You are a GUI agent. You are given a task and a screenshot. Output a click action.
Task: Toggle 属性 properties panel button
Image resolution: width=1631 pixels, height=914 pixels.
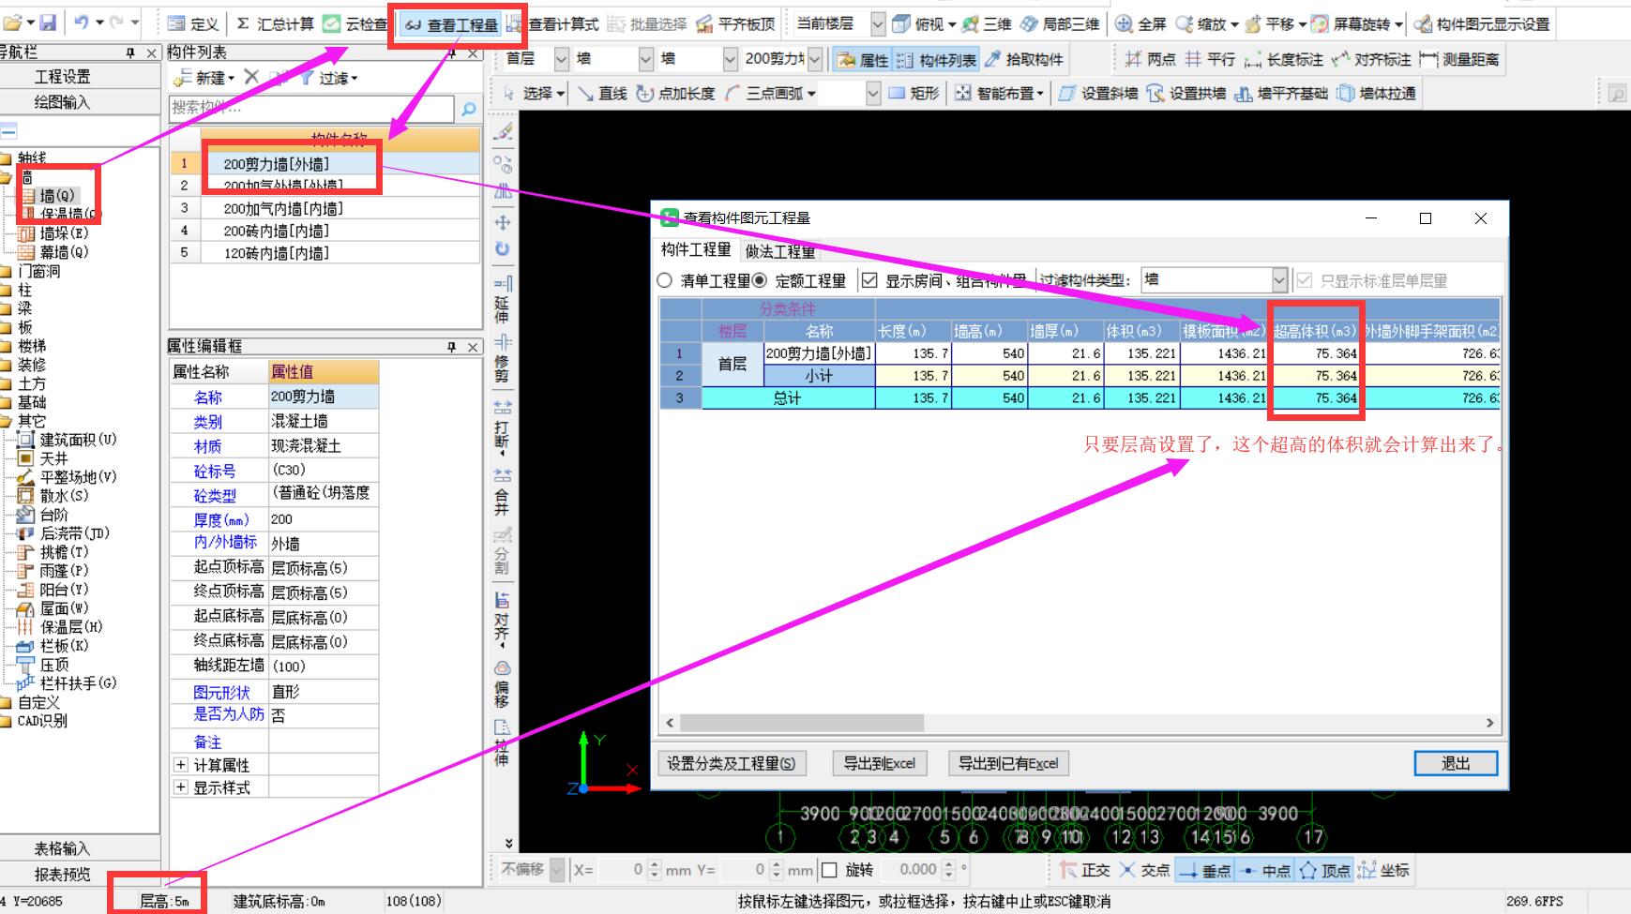(x=864, y=59)
